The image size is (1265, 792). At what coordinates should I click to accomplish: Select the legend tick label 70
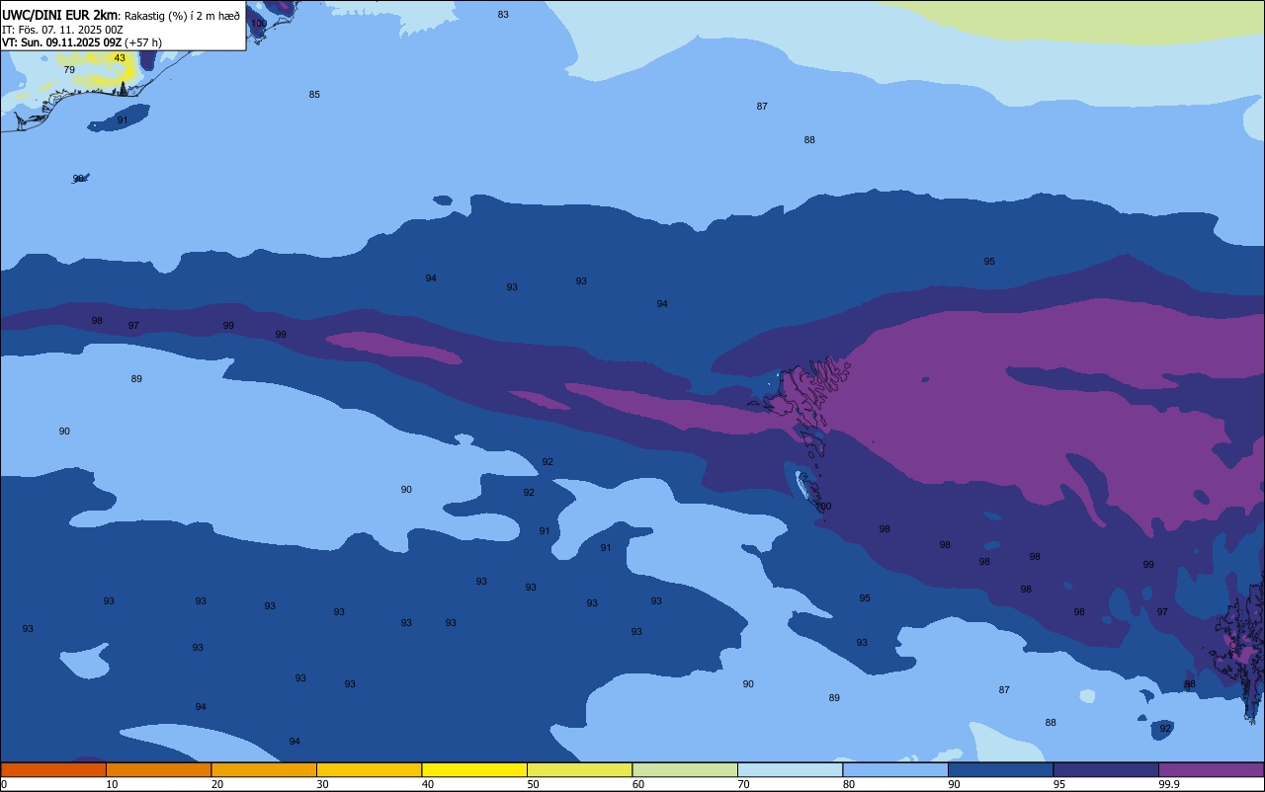click(744, 784)
